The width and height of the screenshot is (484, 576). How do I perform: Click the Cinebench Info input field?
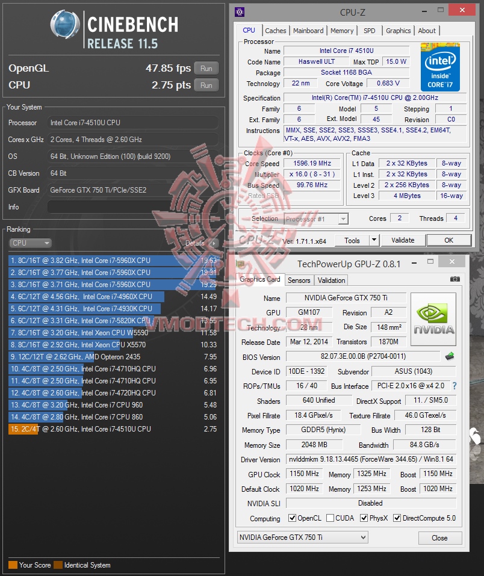pyautogui.click(x=132, y=207)
